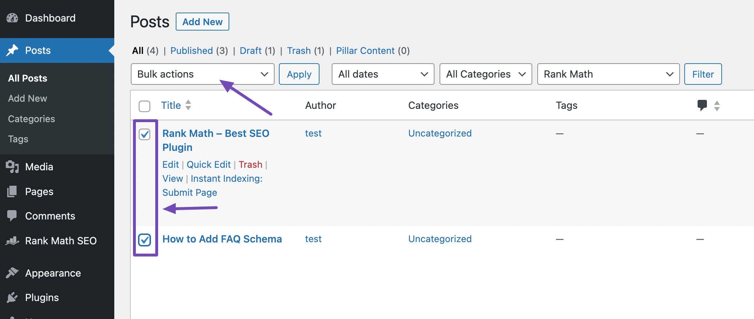The width and height of the screenshot is (754, 319).
Task: Open Appearance menu
Action: pyautogui.click(x=53, y=273)
